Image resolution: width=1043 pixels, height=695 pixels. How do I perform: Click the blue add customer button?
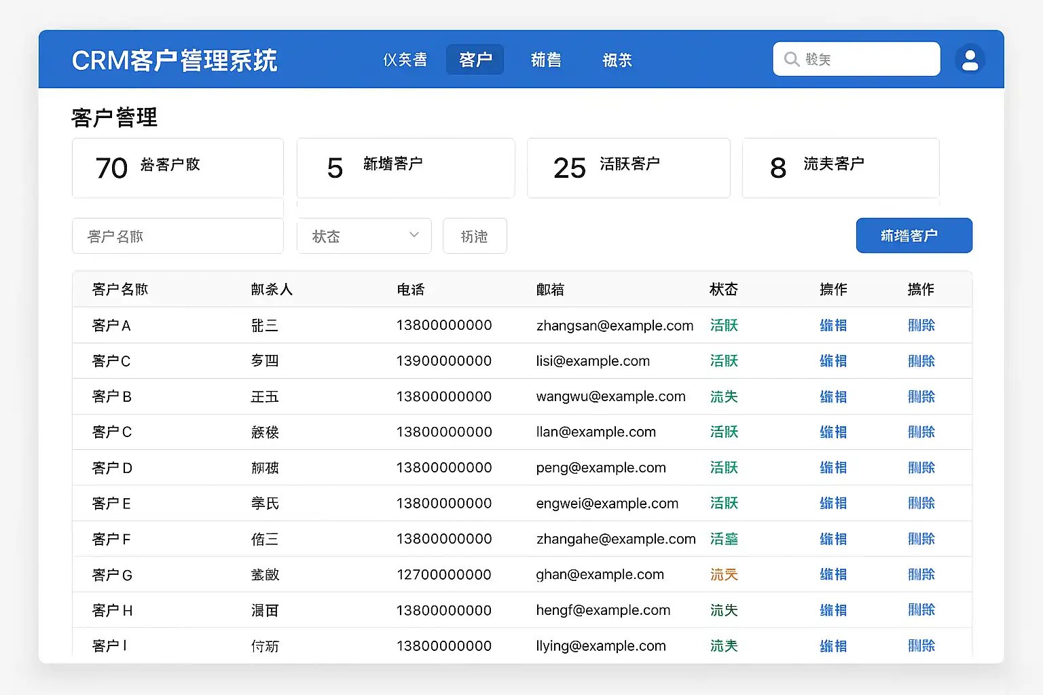click(x=913, y=236)
